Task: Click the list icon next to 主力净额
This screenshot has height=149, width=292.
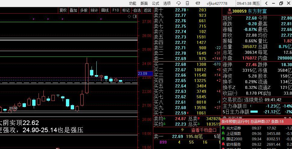Action: click(x=245, y=106)
